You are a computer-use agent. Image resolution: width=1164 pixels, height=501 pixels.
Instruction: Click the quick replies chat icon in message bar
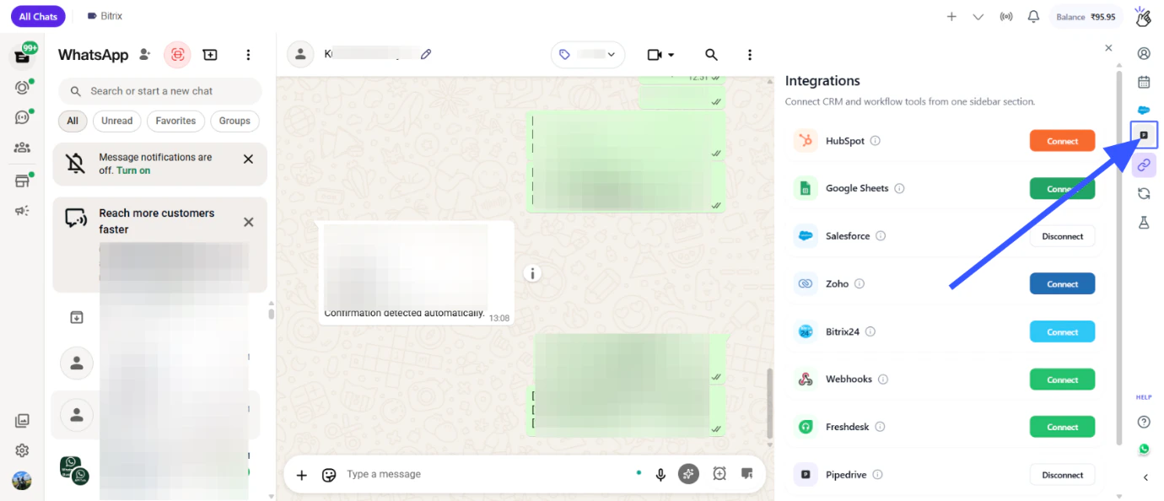click(746, 473)
